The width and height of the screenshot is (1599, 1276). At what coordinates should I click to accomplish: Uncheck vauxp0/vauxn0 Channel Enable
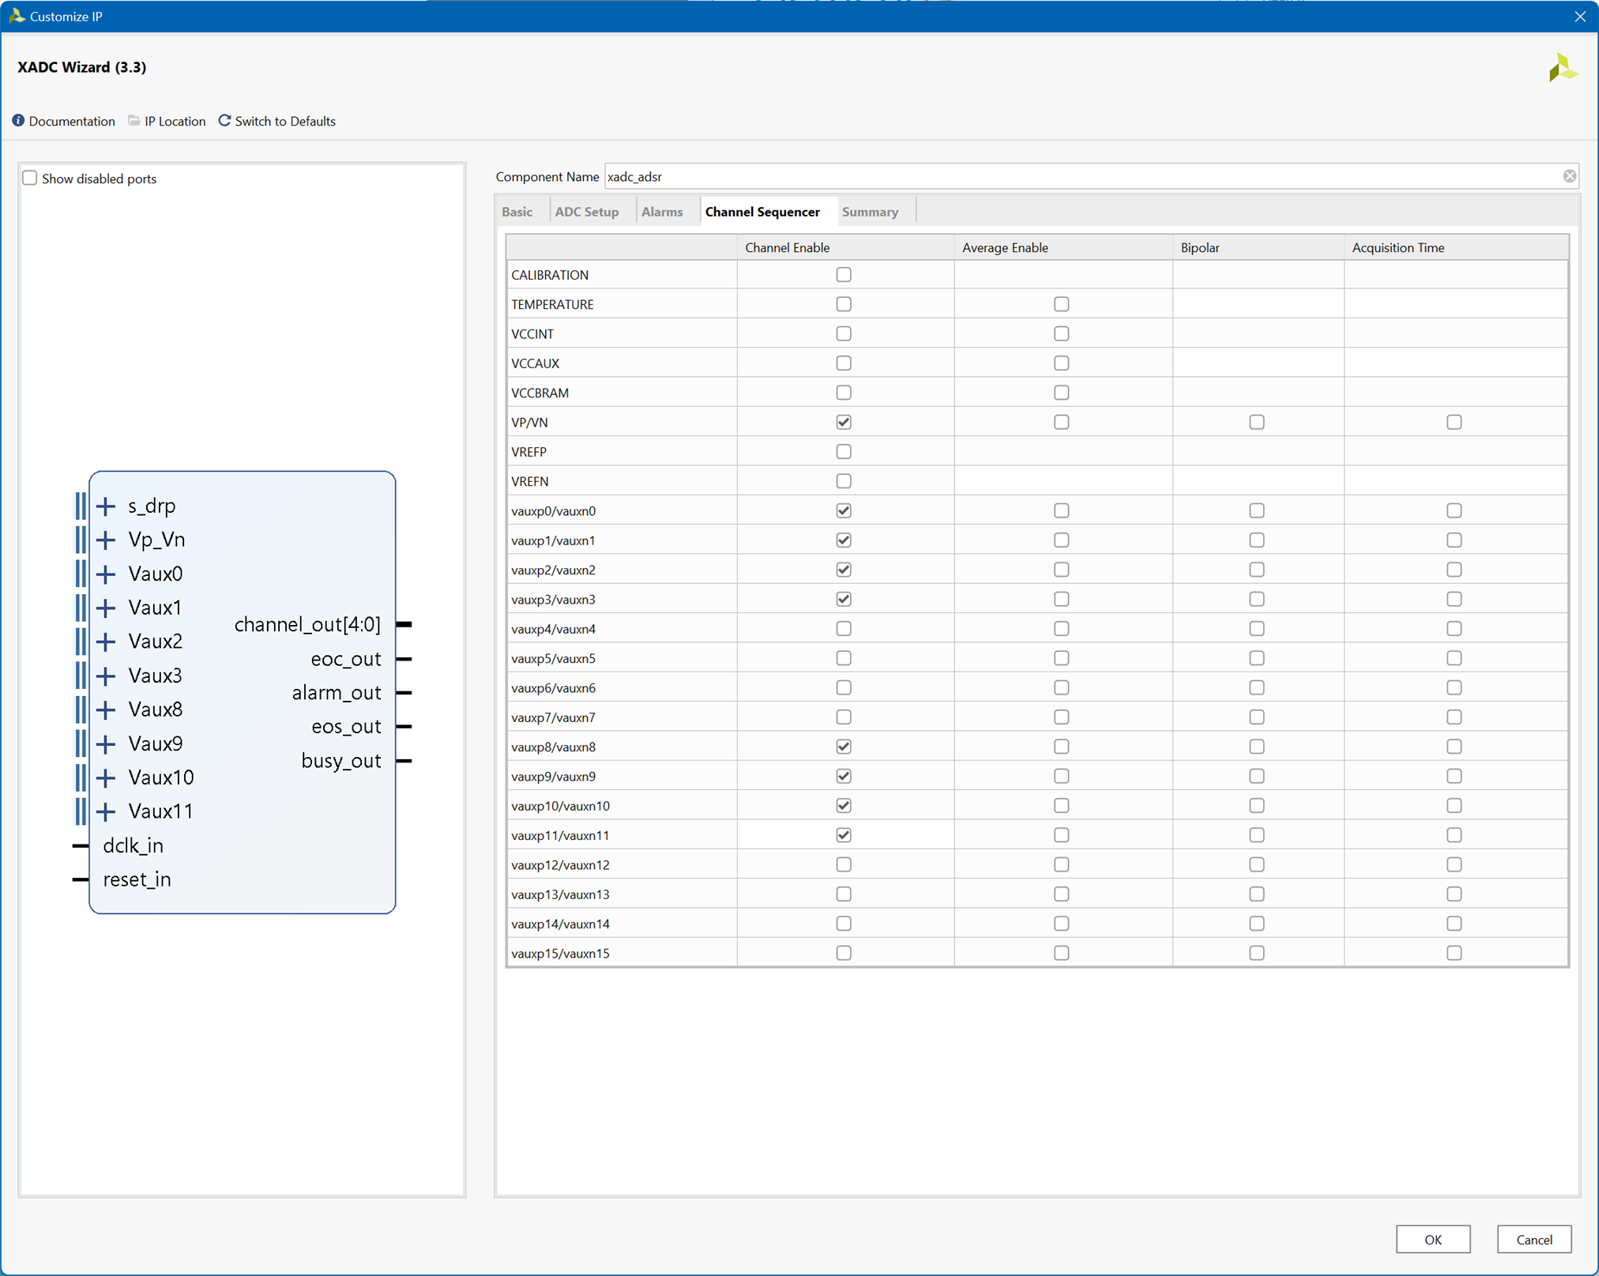(844, 510)
